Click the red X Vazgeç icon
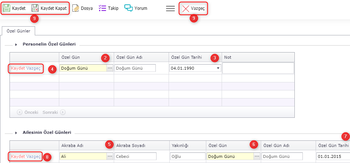Screen dimensions: 350x163 pos(185,8)
